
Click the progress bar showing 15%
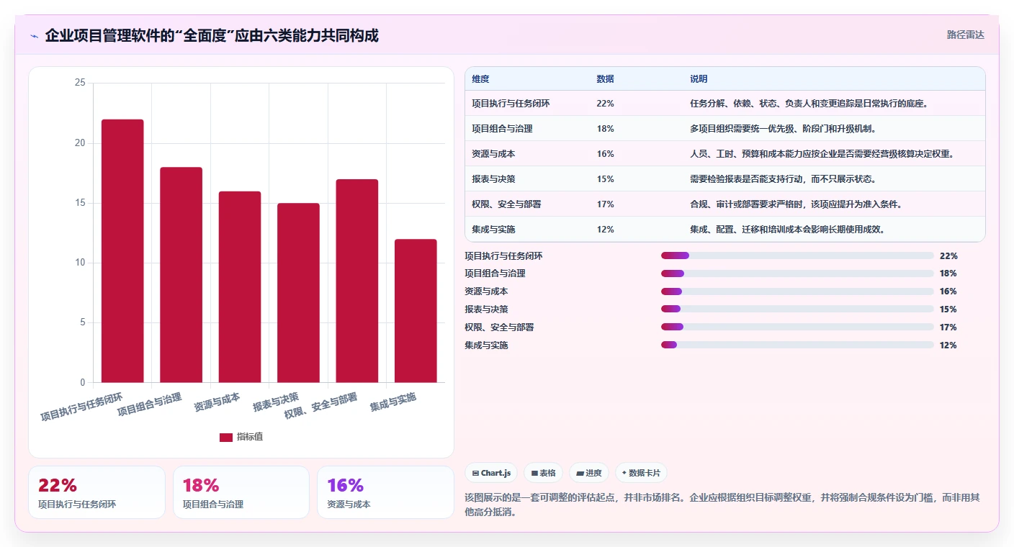point(797,309)
